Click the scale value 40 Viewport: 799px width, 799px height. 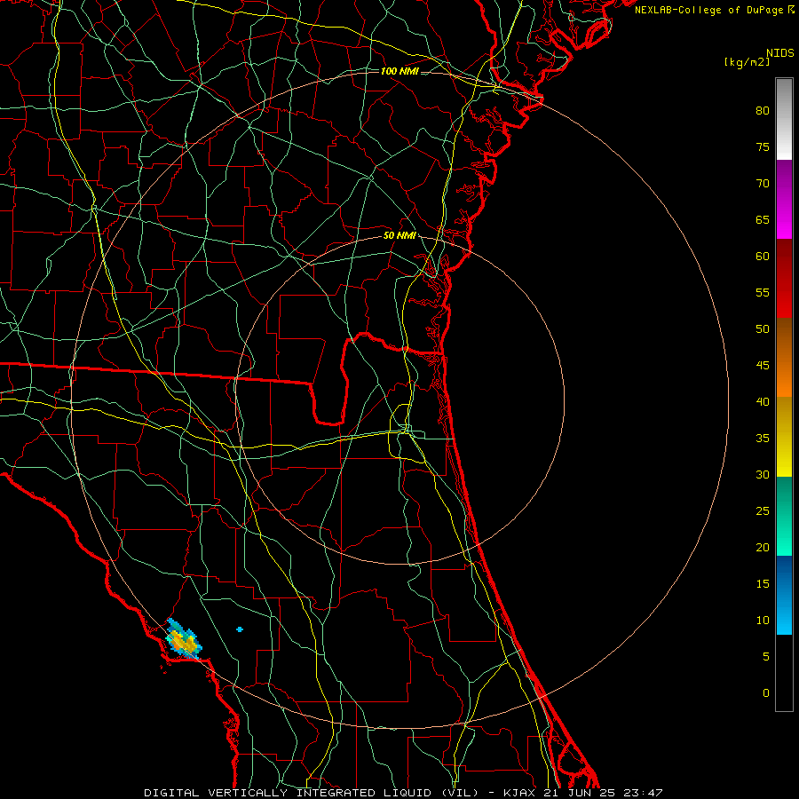(763, 402)
